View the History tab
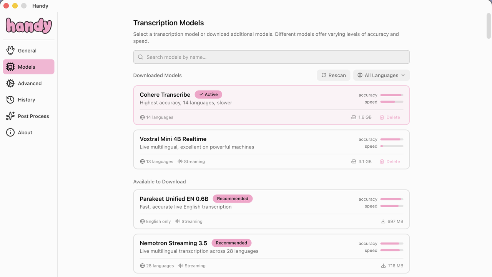Viewport: 492px width, 277px height. (28, 100)
